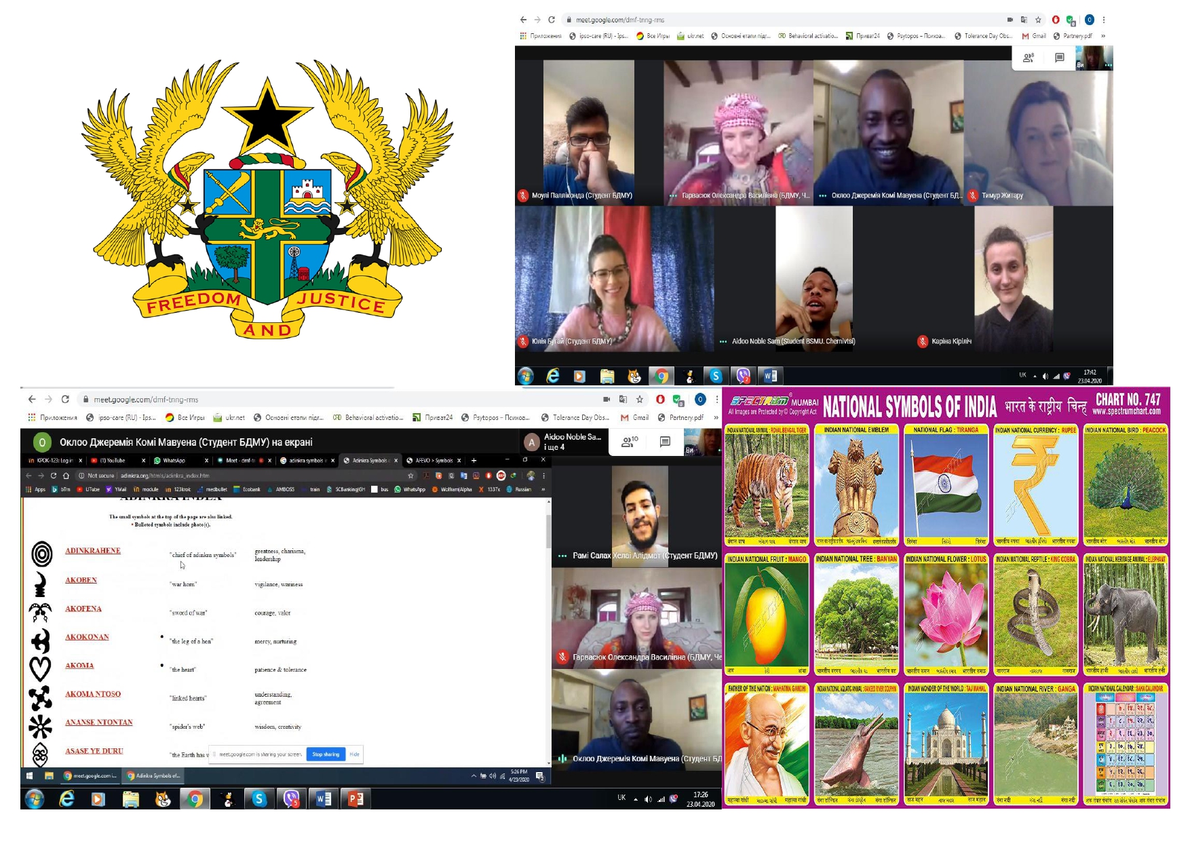Click Windows Start orb on lower taskbar
The width and height of the screenshot is (1190, 842).
34,799
